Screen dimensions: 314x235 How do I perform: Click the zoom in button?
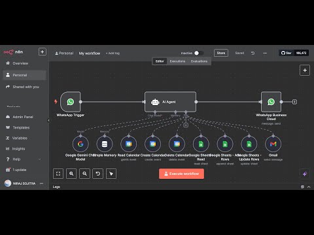pyautogui.click(x=71, y=174)
